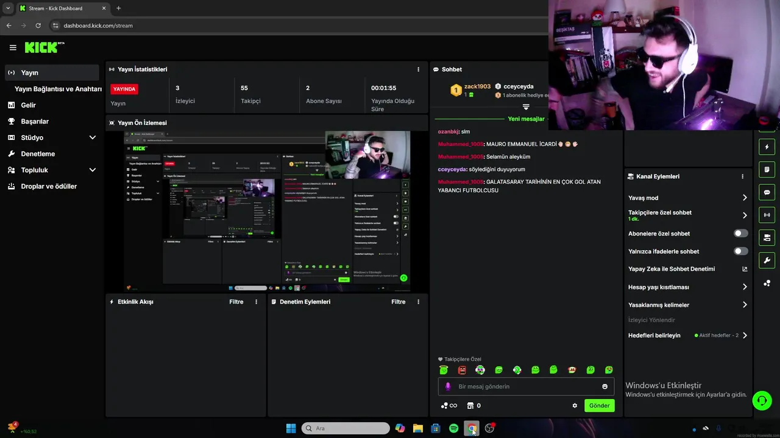Click the broadcast signal widget icon

click(767, 215)
